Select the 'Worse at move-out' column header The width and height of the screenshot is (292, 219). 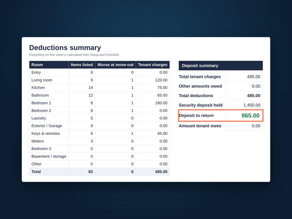click(115, 65)
